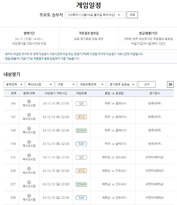Screen dimensions: 177x205
Task: Click 태국 vs 말레이시 in row 146
Action: [116, 103]
